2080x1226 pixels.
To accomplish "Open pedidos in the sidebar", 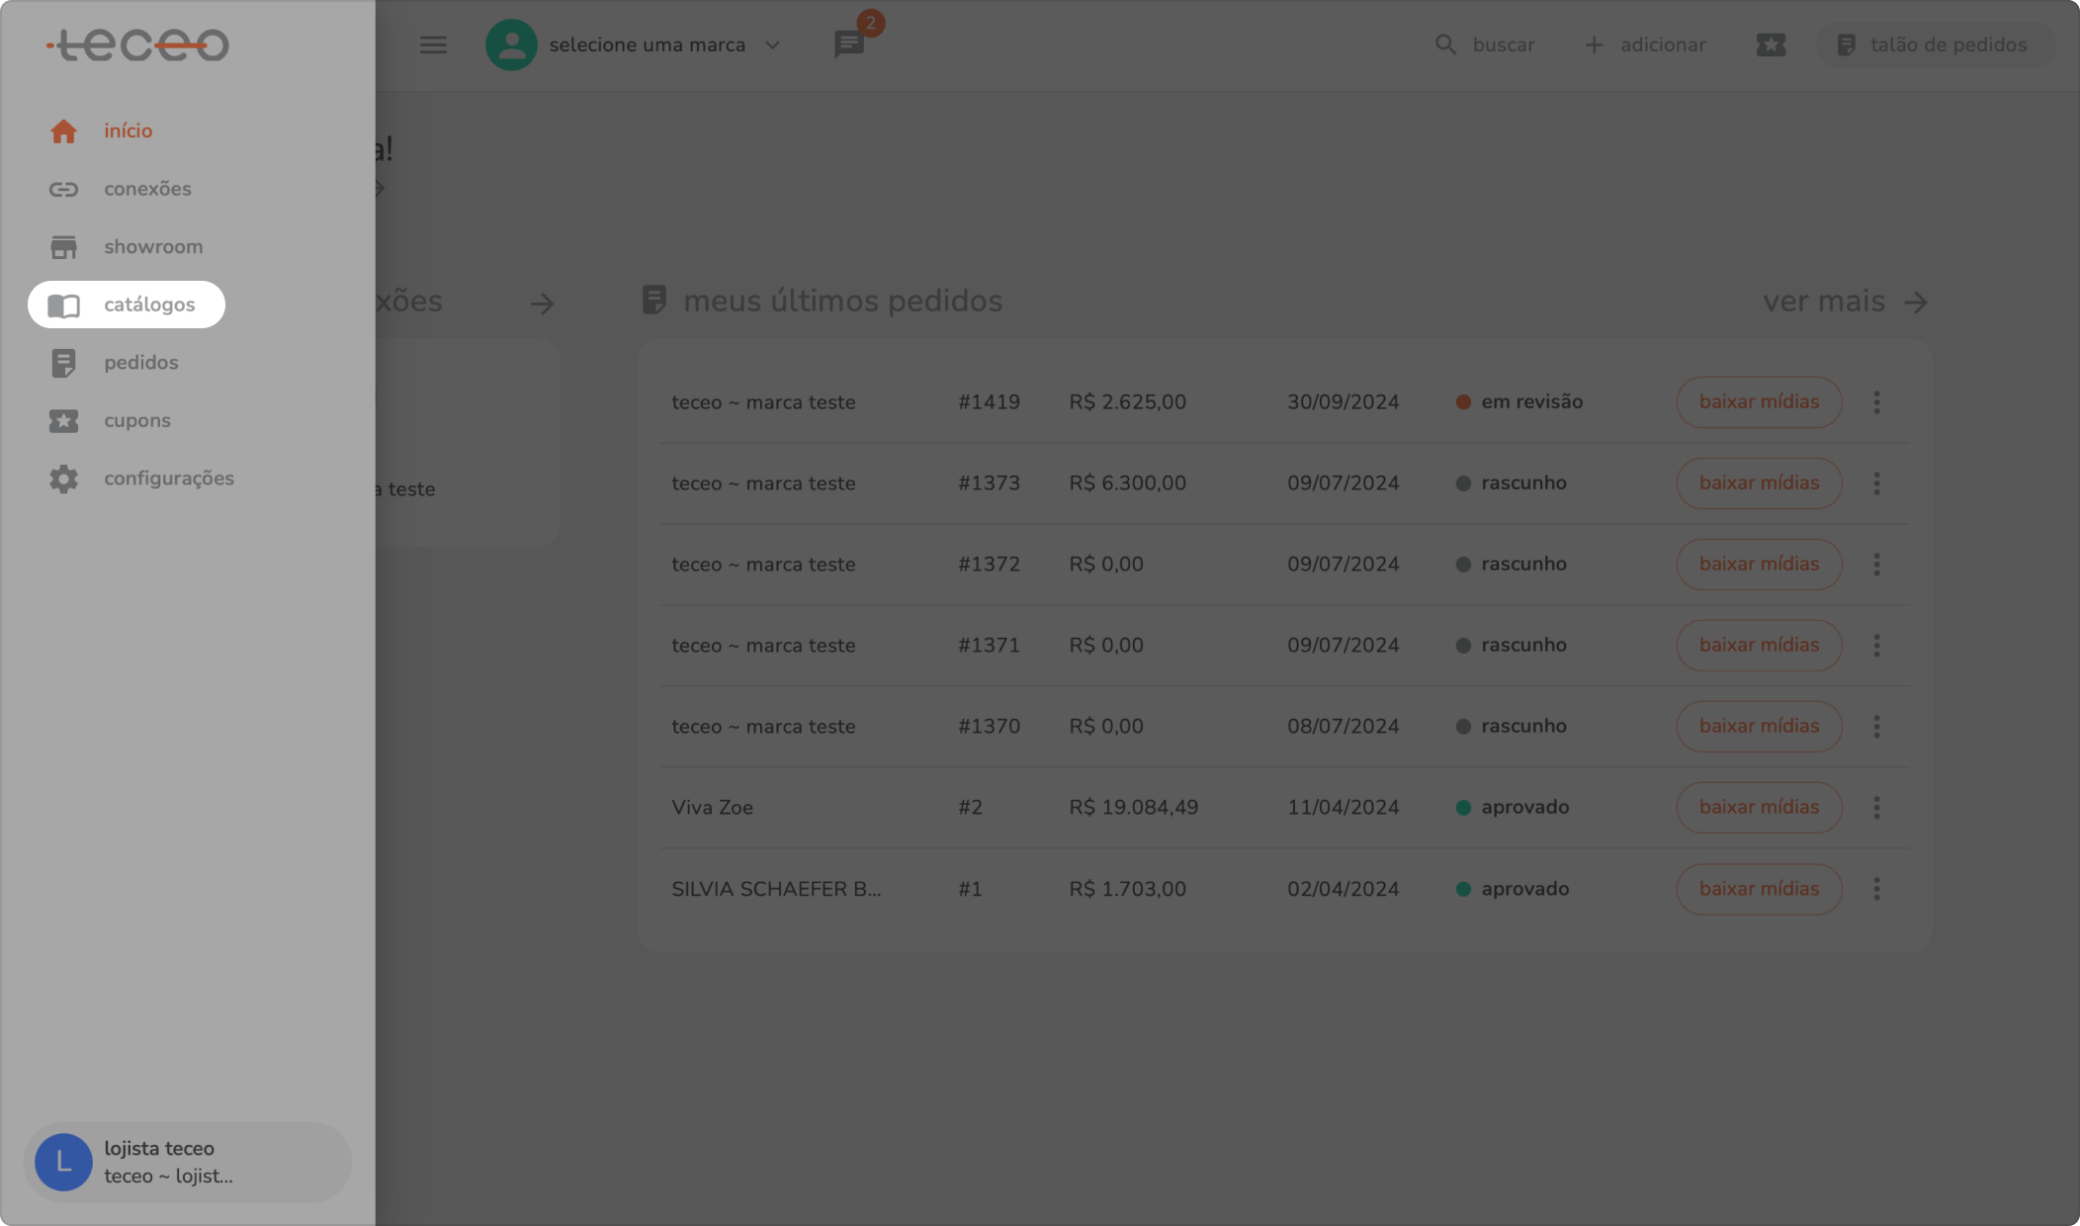I will pos(140,363).
